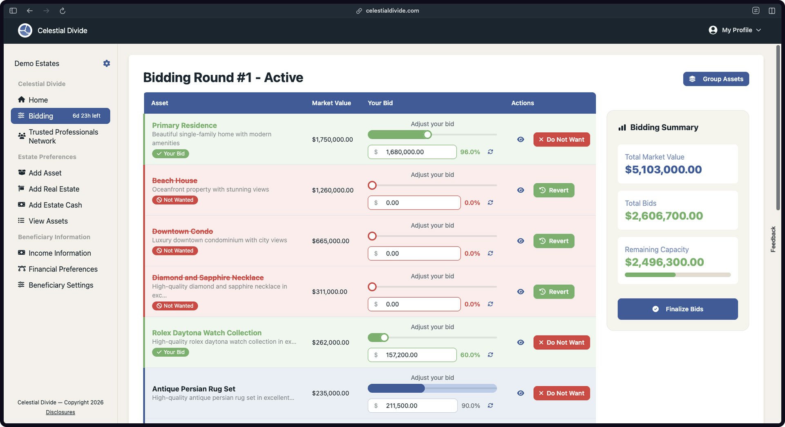
Task: Open browser reader view icon
Action: [x=756, y=11]
